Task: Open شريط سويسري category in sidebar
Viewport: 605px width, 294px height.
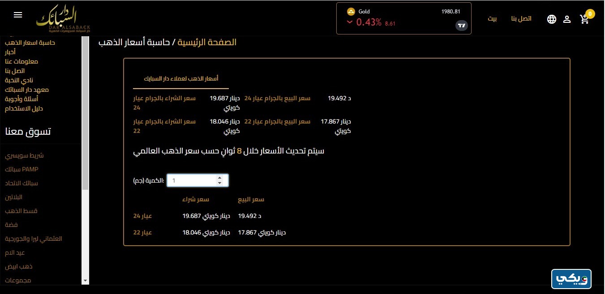Action: [24, 156]
